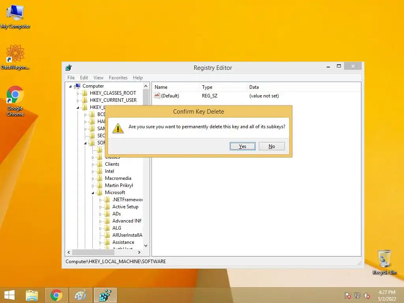Open the Favorites menu
This screenshot has height=303, width=404.
[x=118, y=78]
